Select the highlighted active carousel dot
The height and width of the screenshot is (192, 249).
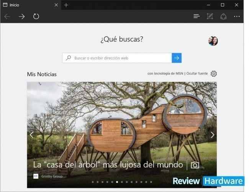117,182
